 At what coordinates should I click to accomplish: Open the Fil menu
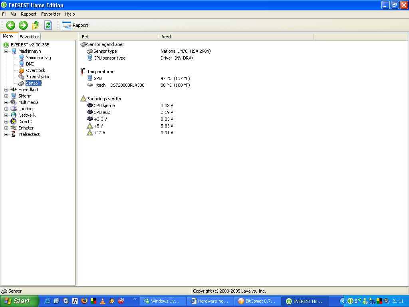click(x=4, y=14)
